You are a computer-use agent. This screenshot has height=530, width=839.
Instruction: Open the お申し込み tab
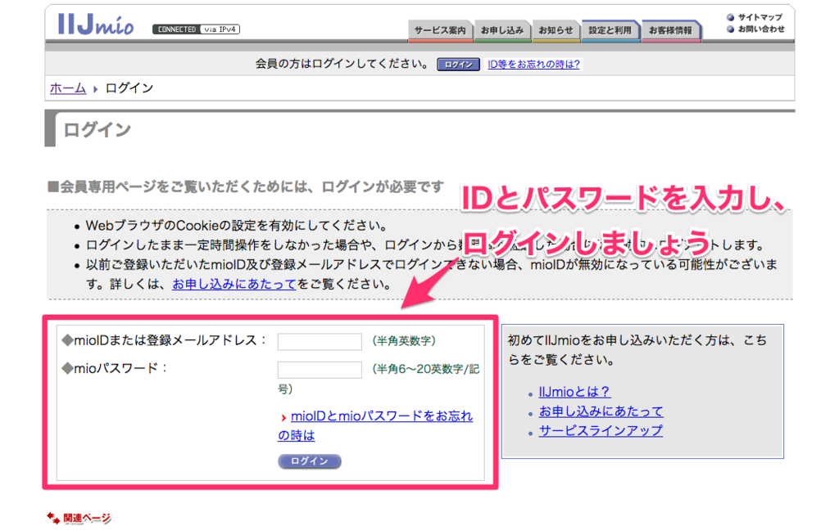[x=502, y=31]
